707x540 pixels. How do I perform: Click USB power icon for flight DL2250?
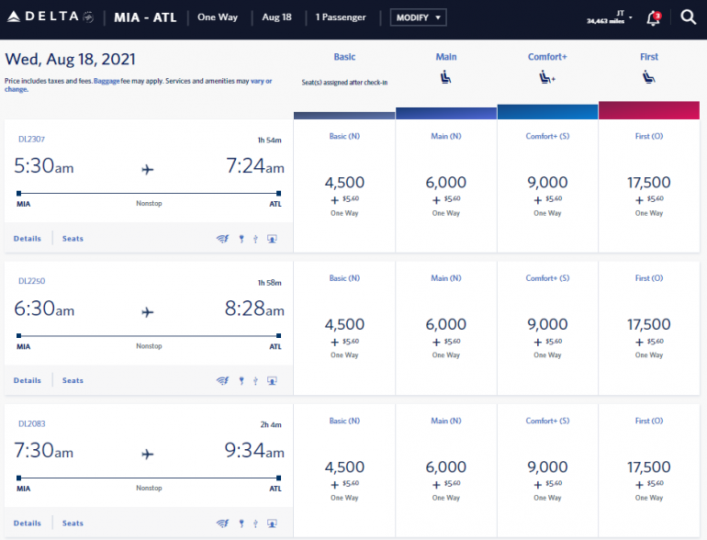point(255,380)
